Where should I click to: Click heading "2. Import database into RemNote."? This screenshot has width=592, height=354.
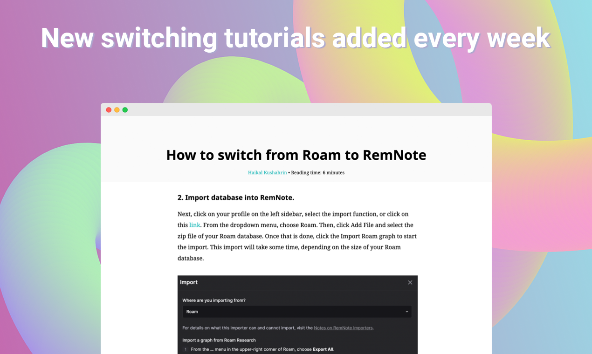click(x=236, y=197)
